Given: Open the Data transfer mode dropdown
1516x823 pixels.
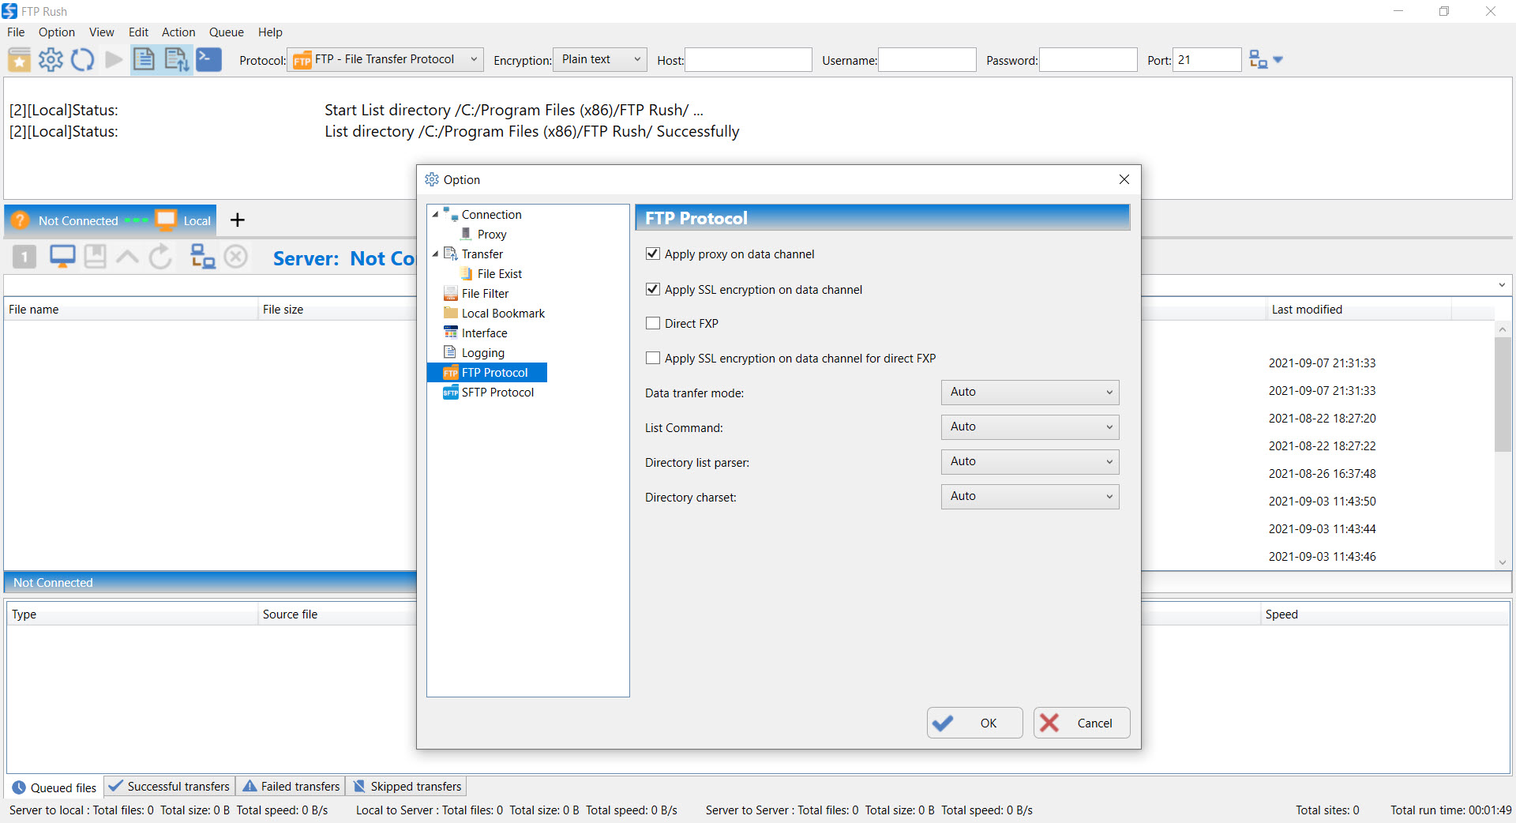Looking at the screenshot, I should (x=1030, y=393).
